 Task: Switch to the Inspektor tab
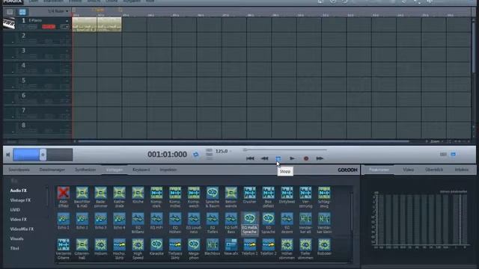coord(168,170)
